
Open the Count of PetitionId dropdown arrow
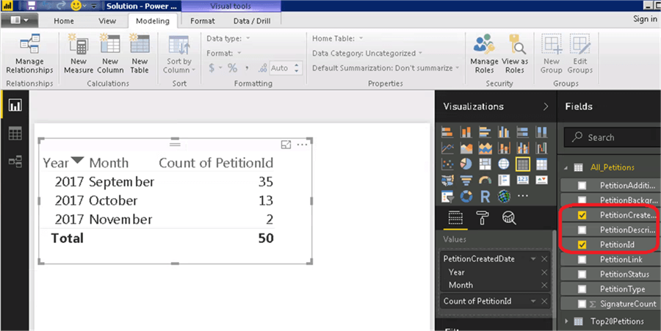(x=533, y=301)
